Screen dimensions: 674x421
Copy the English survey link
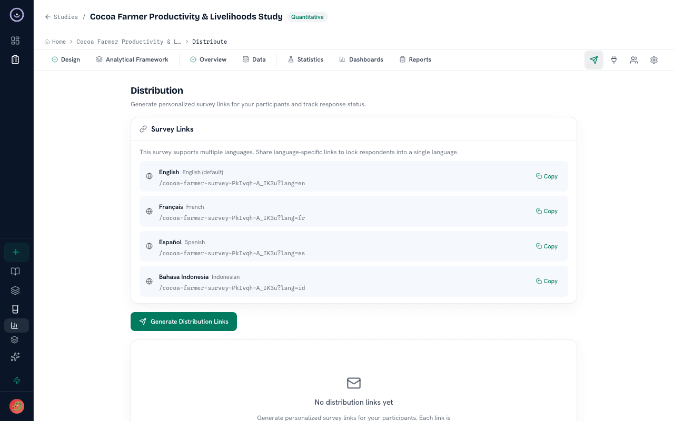tap(547, 176)
